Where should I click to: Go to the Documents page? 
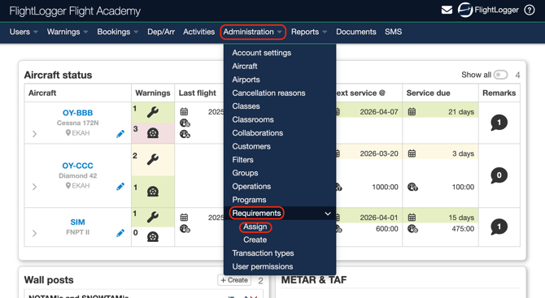click(x=356, y=32)
